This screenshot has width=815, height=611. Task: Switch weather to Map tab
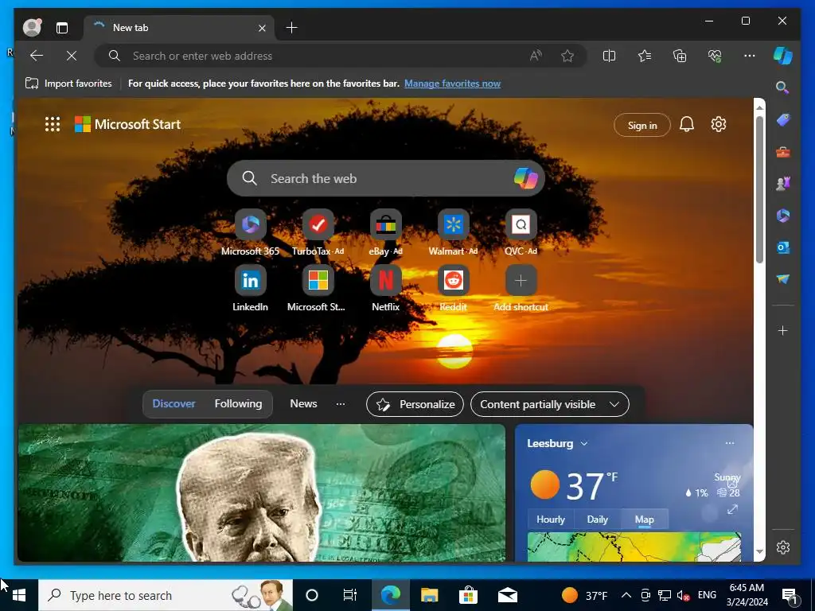[x=644, y=519]
